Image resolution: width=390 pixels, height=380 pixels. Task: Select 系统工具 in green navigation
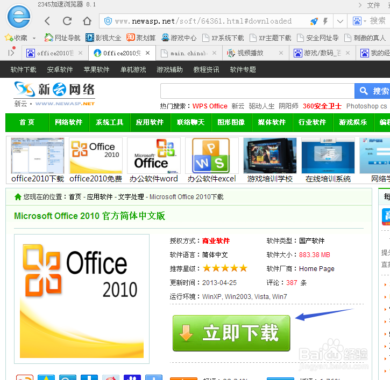(109, 122)
